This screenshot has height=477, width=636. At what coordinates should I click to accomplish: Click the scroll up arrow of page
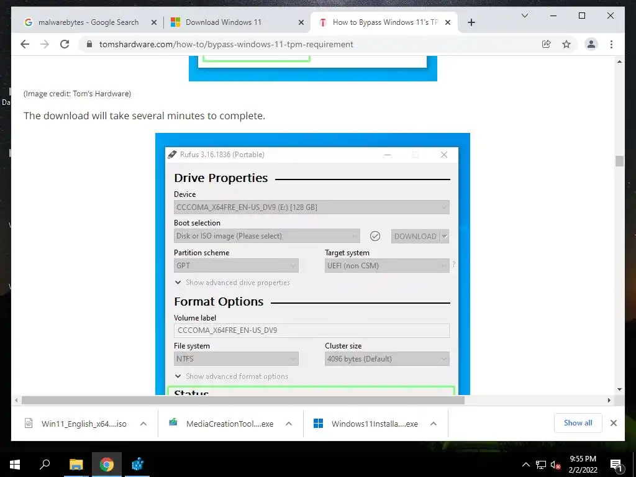[619, 61]
